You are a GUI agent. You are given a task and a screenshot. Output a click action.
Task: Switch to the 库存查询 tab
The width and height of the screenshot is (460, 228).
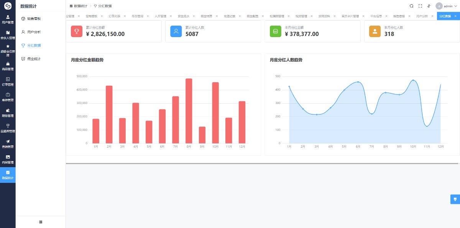(138, 16)
